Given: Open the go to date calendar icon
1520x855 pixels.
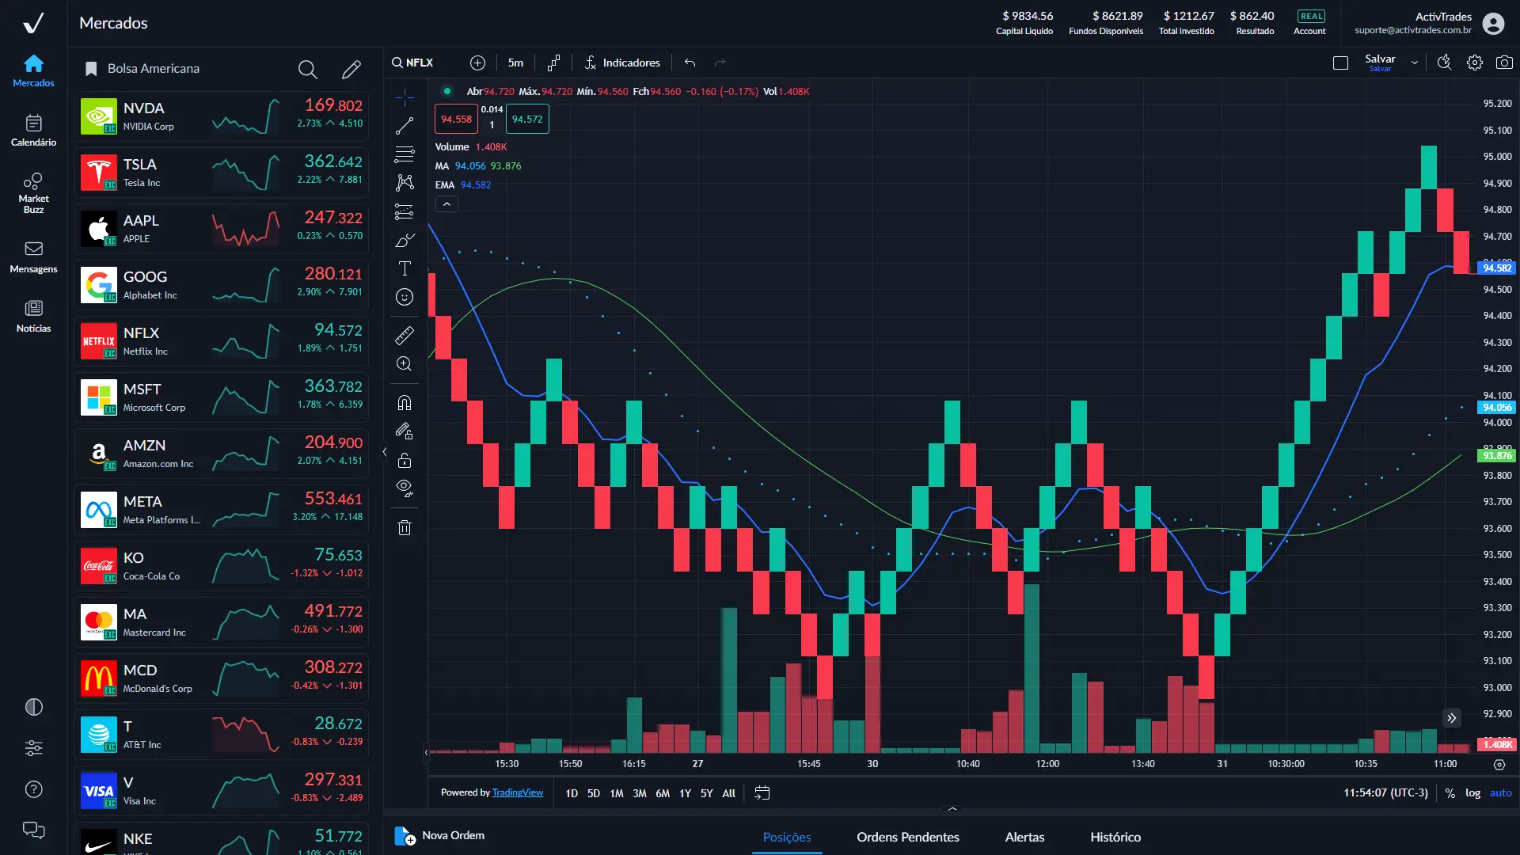Looking at the screenshot, I should click(762, 793).
